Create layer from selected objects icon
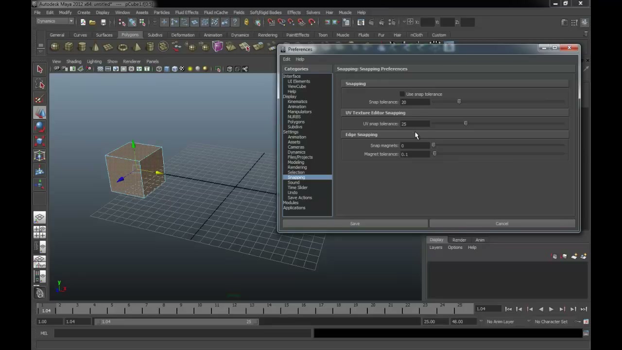This screenshot has height=350, width=622. tap(584, 256)
